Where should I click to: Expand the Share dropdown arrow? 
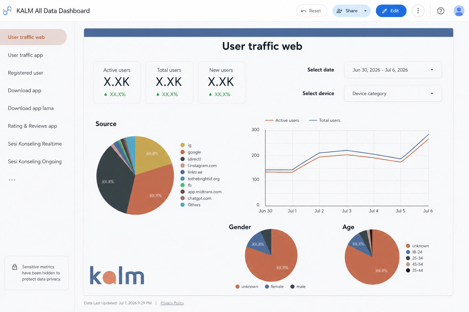[365, 11]
